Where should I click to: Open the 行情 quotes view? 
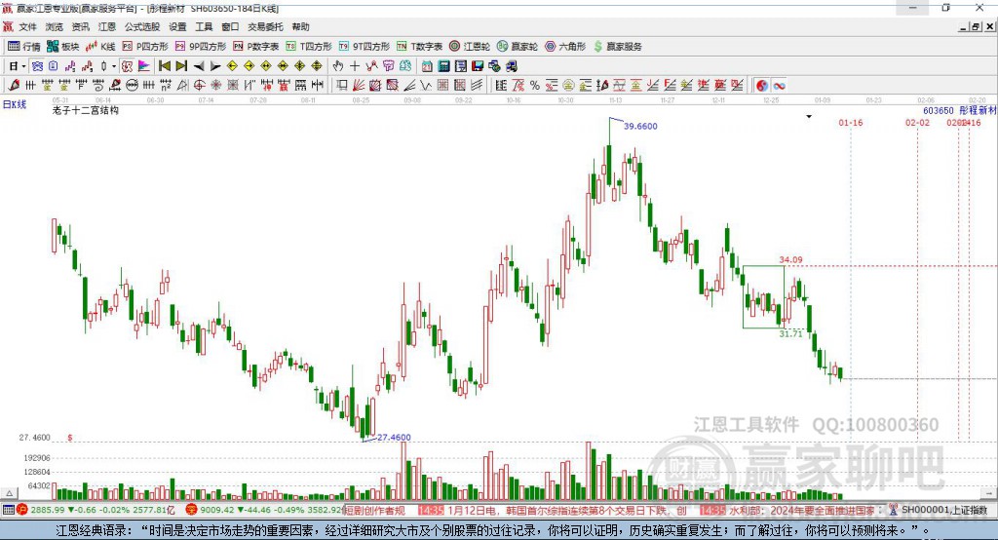pyautogui.click(x=23, y=47)
